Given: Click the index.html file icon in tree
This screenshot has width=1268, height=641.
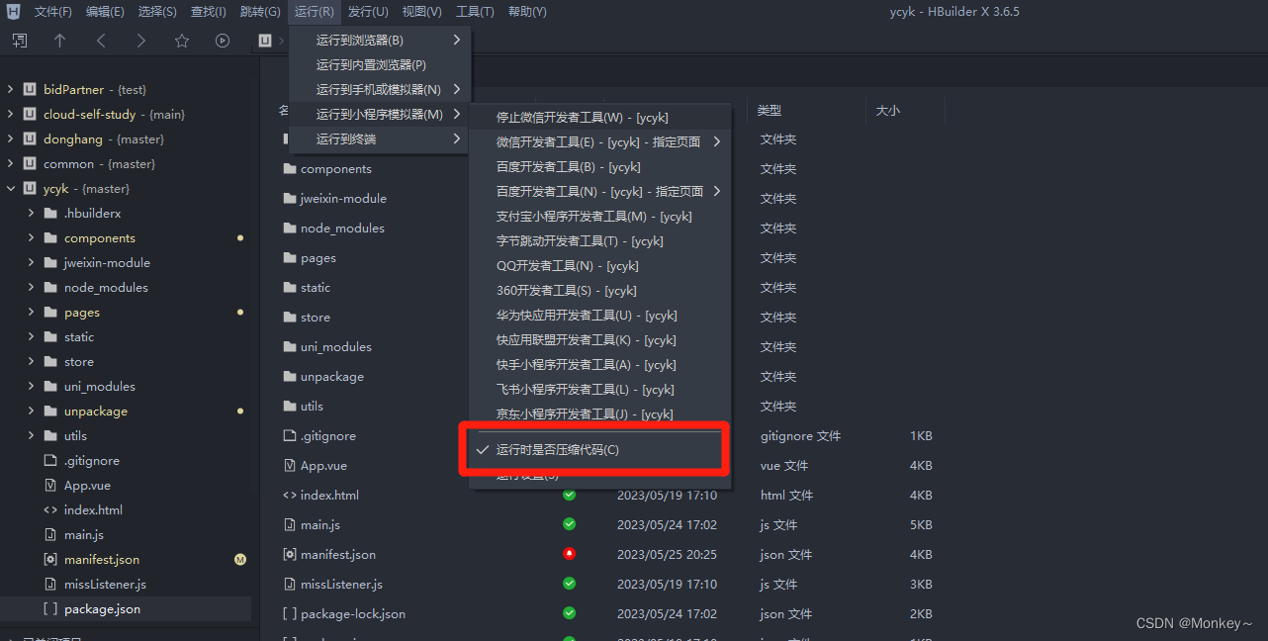Looking at the screenshot, I should pyautogui.click(x=50, y=509).
